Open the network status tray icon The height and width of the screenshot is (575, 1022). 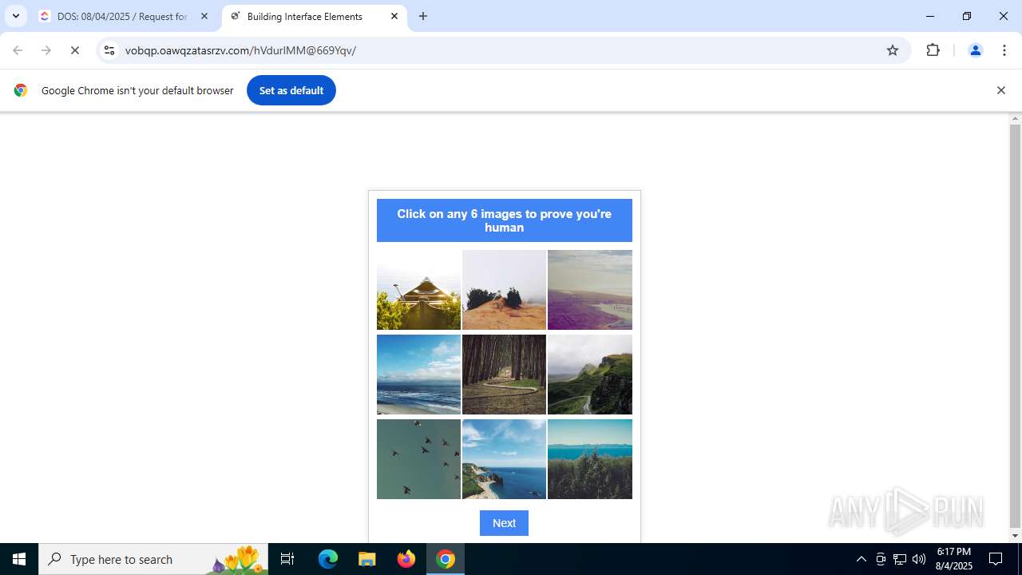(x=900, y=559)
